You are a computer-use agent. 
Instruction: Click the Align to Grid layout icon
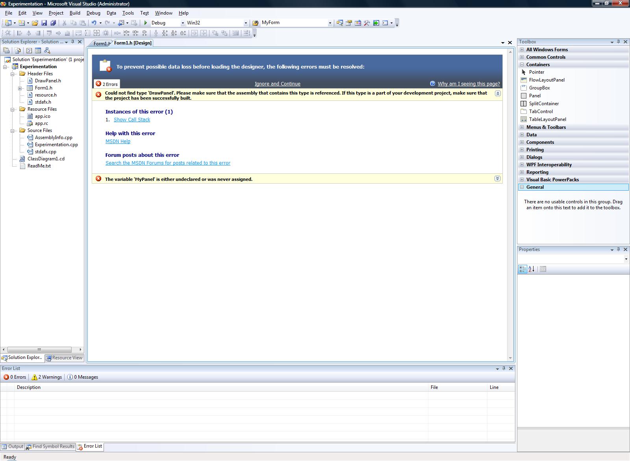click(8, 33)
